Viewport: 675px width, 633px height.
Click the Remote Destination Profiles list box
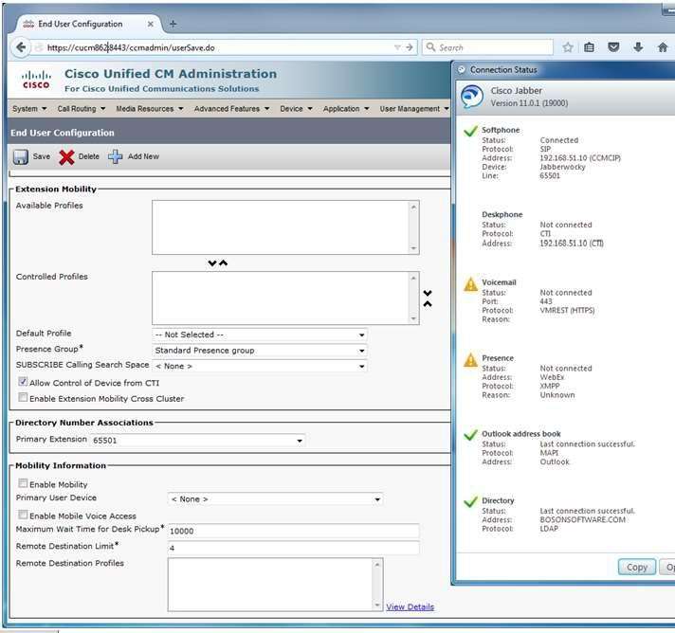[x=275, y=585]
